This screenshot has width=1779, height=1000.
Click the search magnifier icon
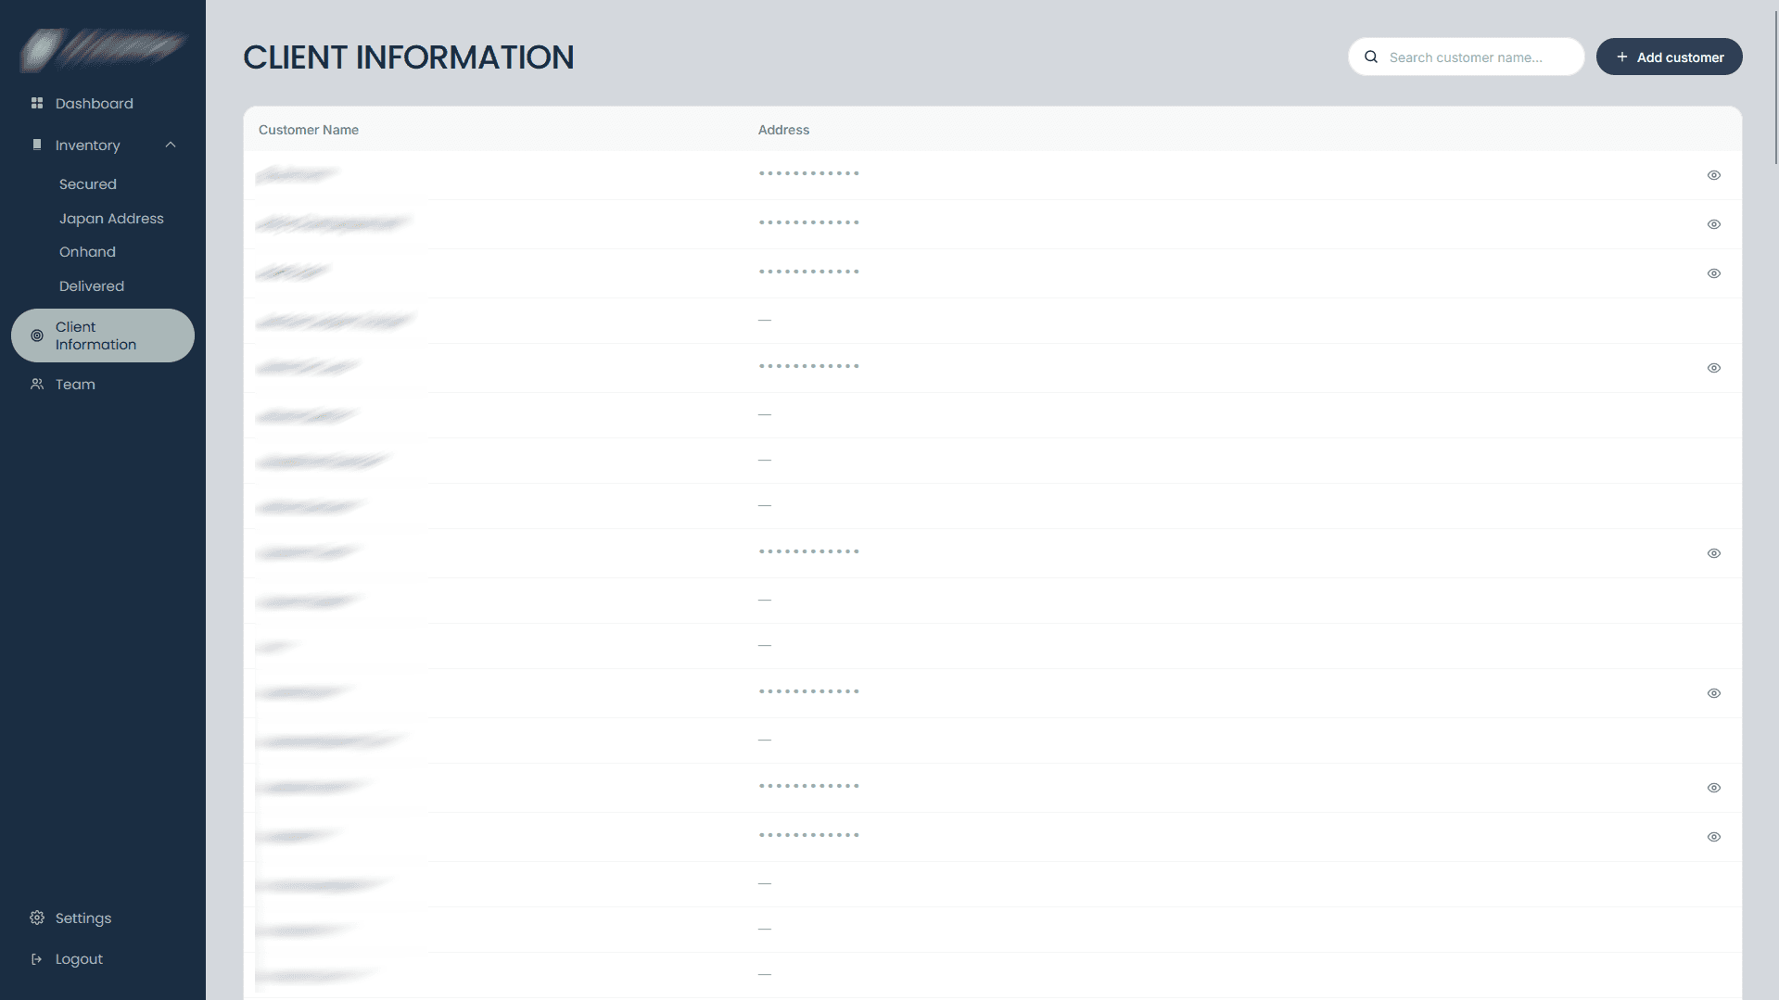pyautogui.click(x=1371, y=57)
